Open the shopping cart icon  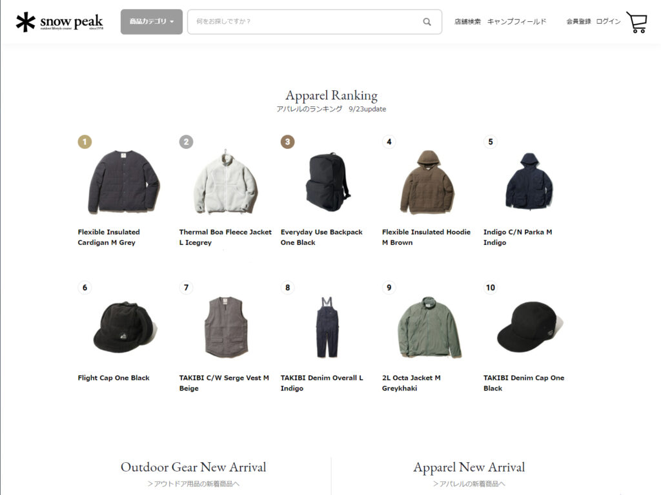pos(637,22)
